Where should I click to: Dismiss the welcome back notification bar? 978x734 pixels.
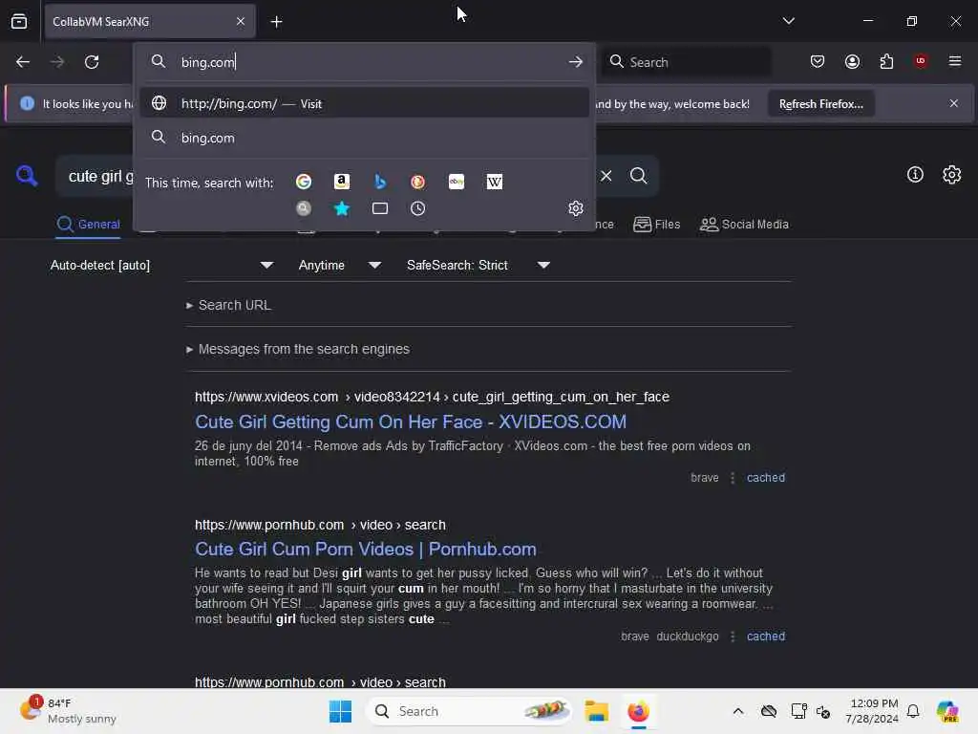pos(954,103)
